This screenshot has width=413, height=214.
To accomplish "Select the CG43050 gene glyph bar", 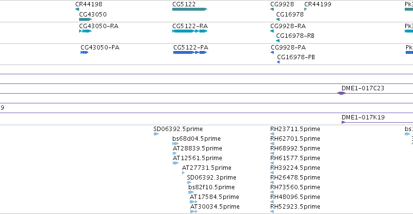I will click(x=85, y=19).
